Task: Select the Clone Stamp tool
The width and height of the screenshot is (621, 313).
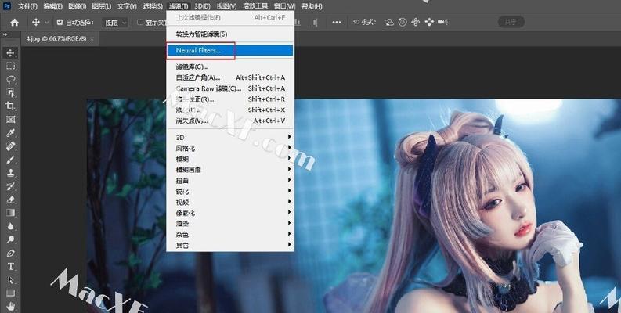Action: [x=11, y=173]
